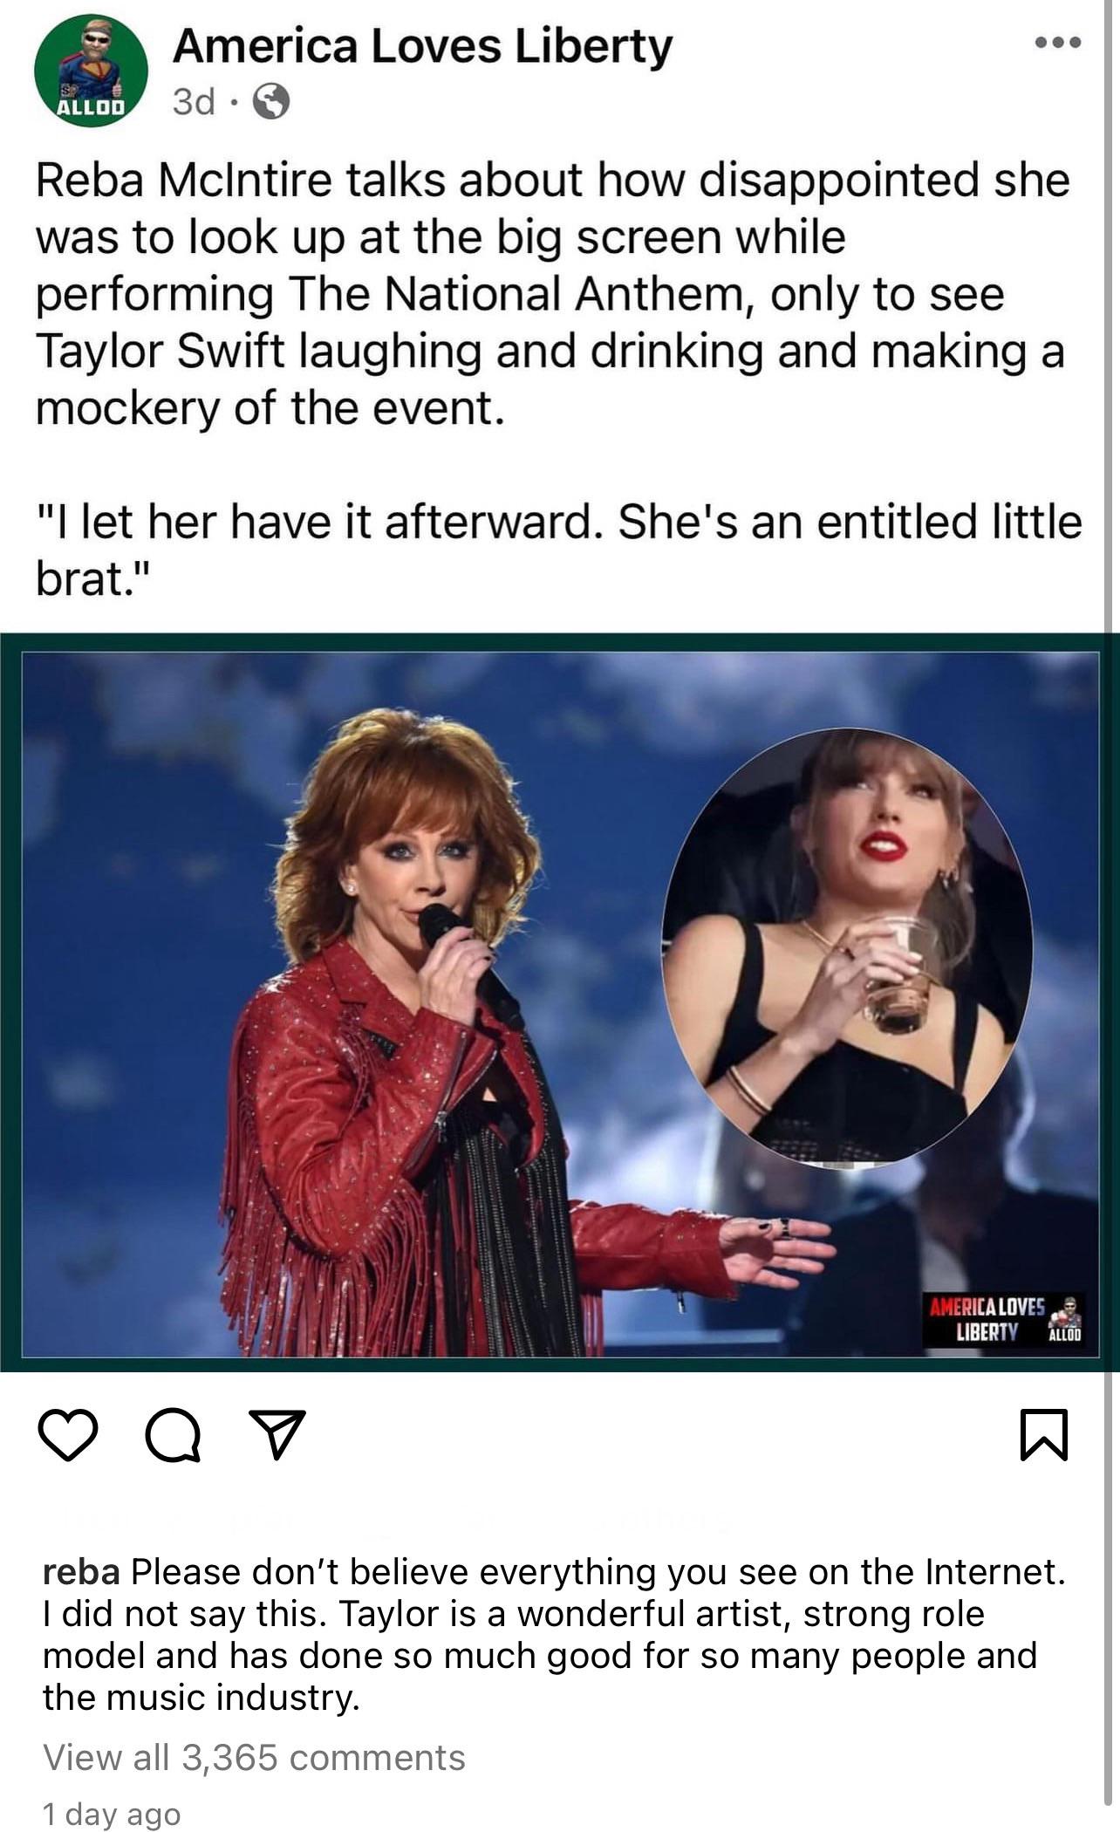The height and width of the screenshot is (1832, 1120).
Task: Click reba's caption reply text
Action: tap(554, 1634)
